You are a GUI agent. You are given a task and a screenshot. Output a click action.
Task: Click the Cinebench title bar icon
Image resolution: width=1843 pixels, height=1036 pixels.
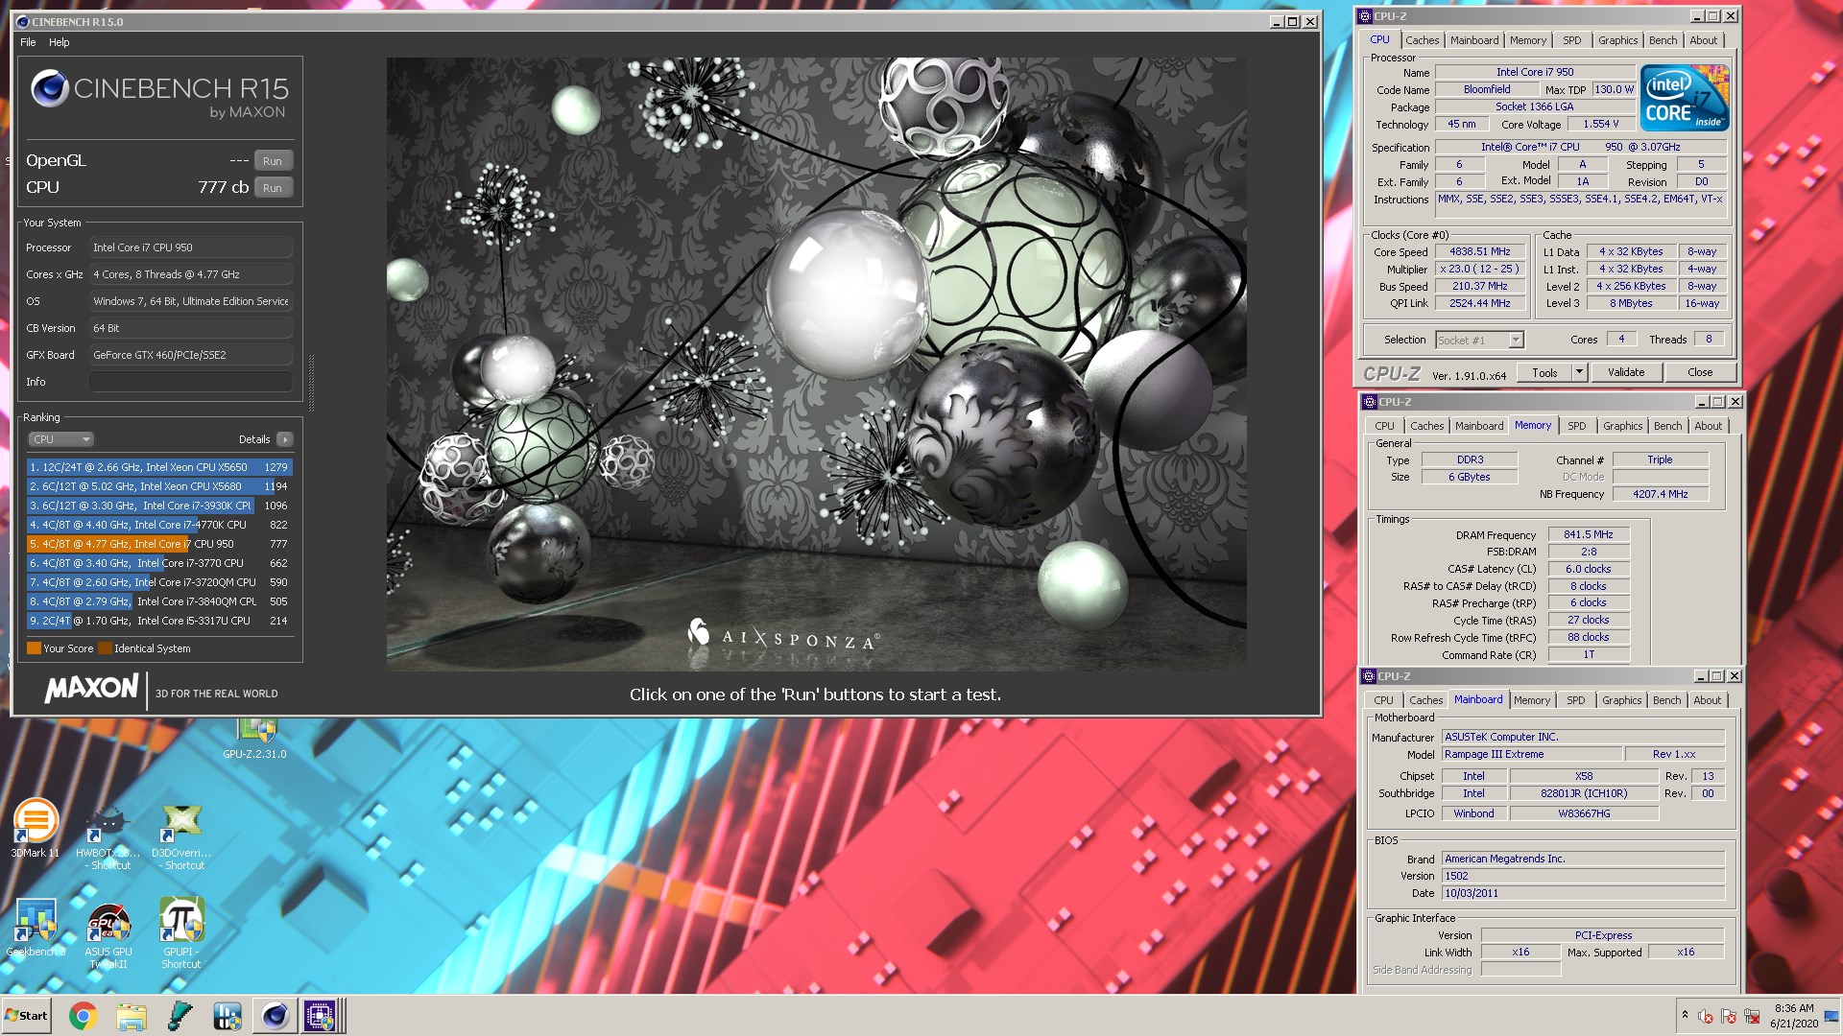click(x=22, y=21)
